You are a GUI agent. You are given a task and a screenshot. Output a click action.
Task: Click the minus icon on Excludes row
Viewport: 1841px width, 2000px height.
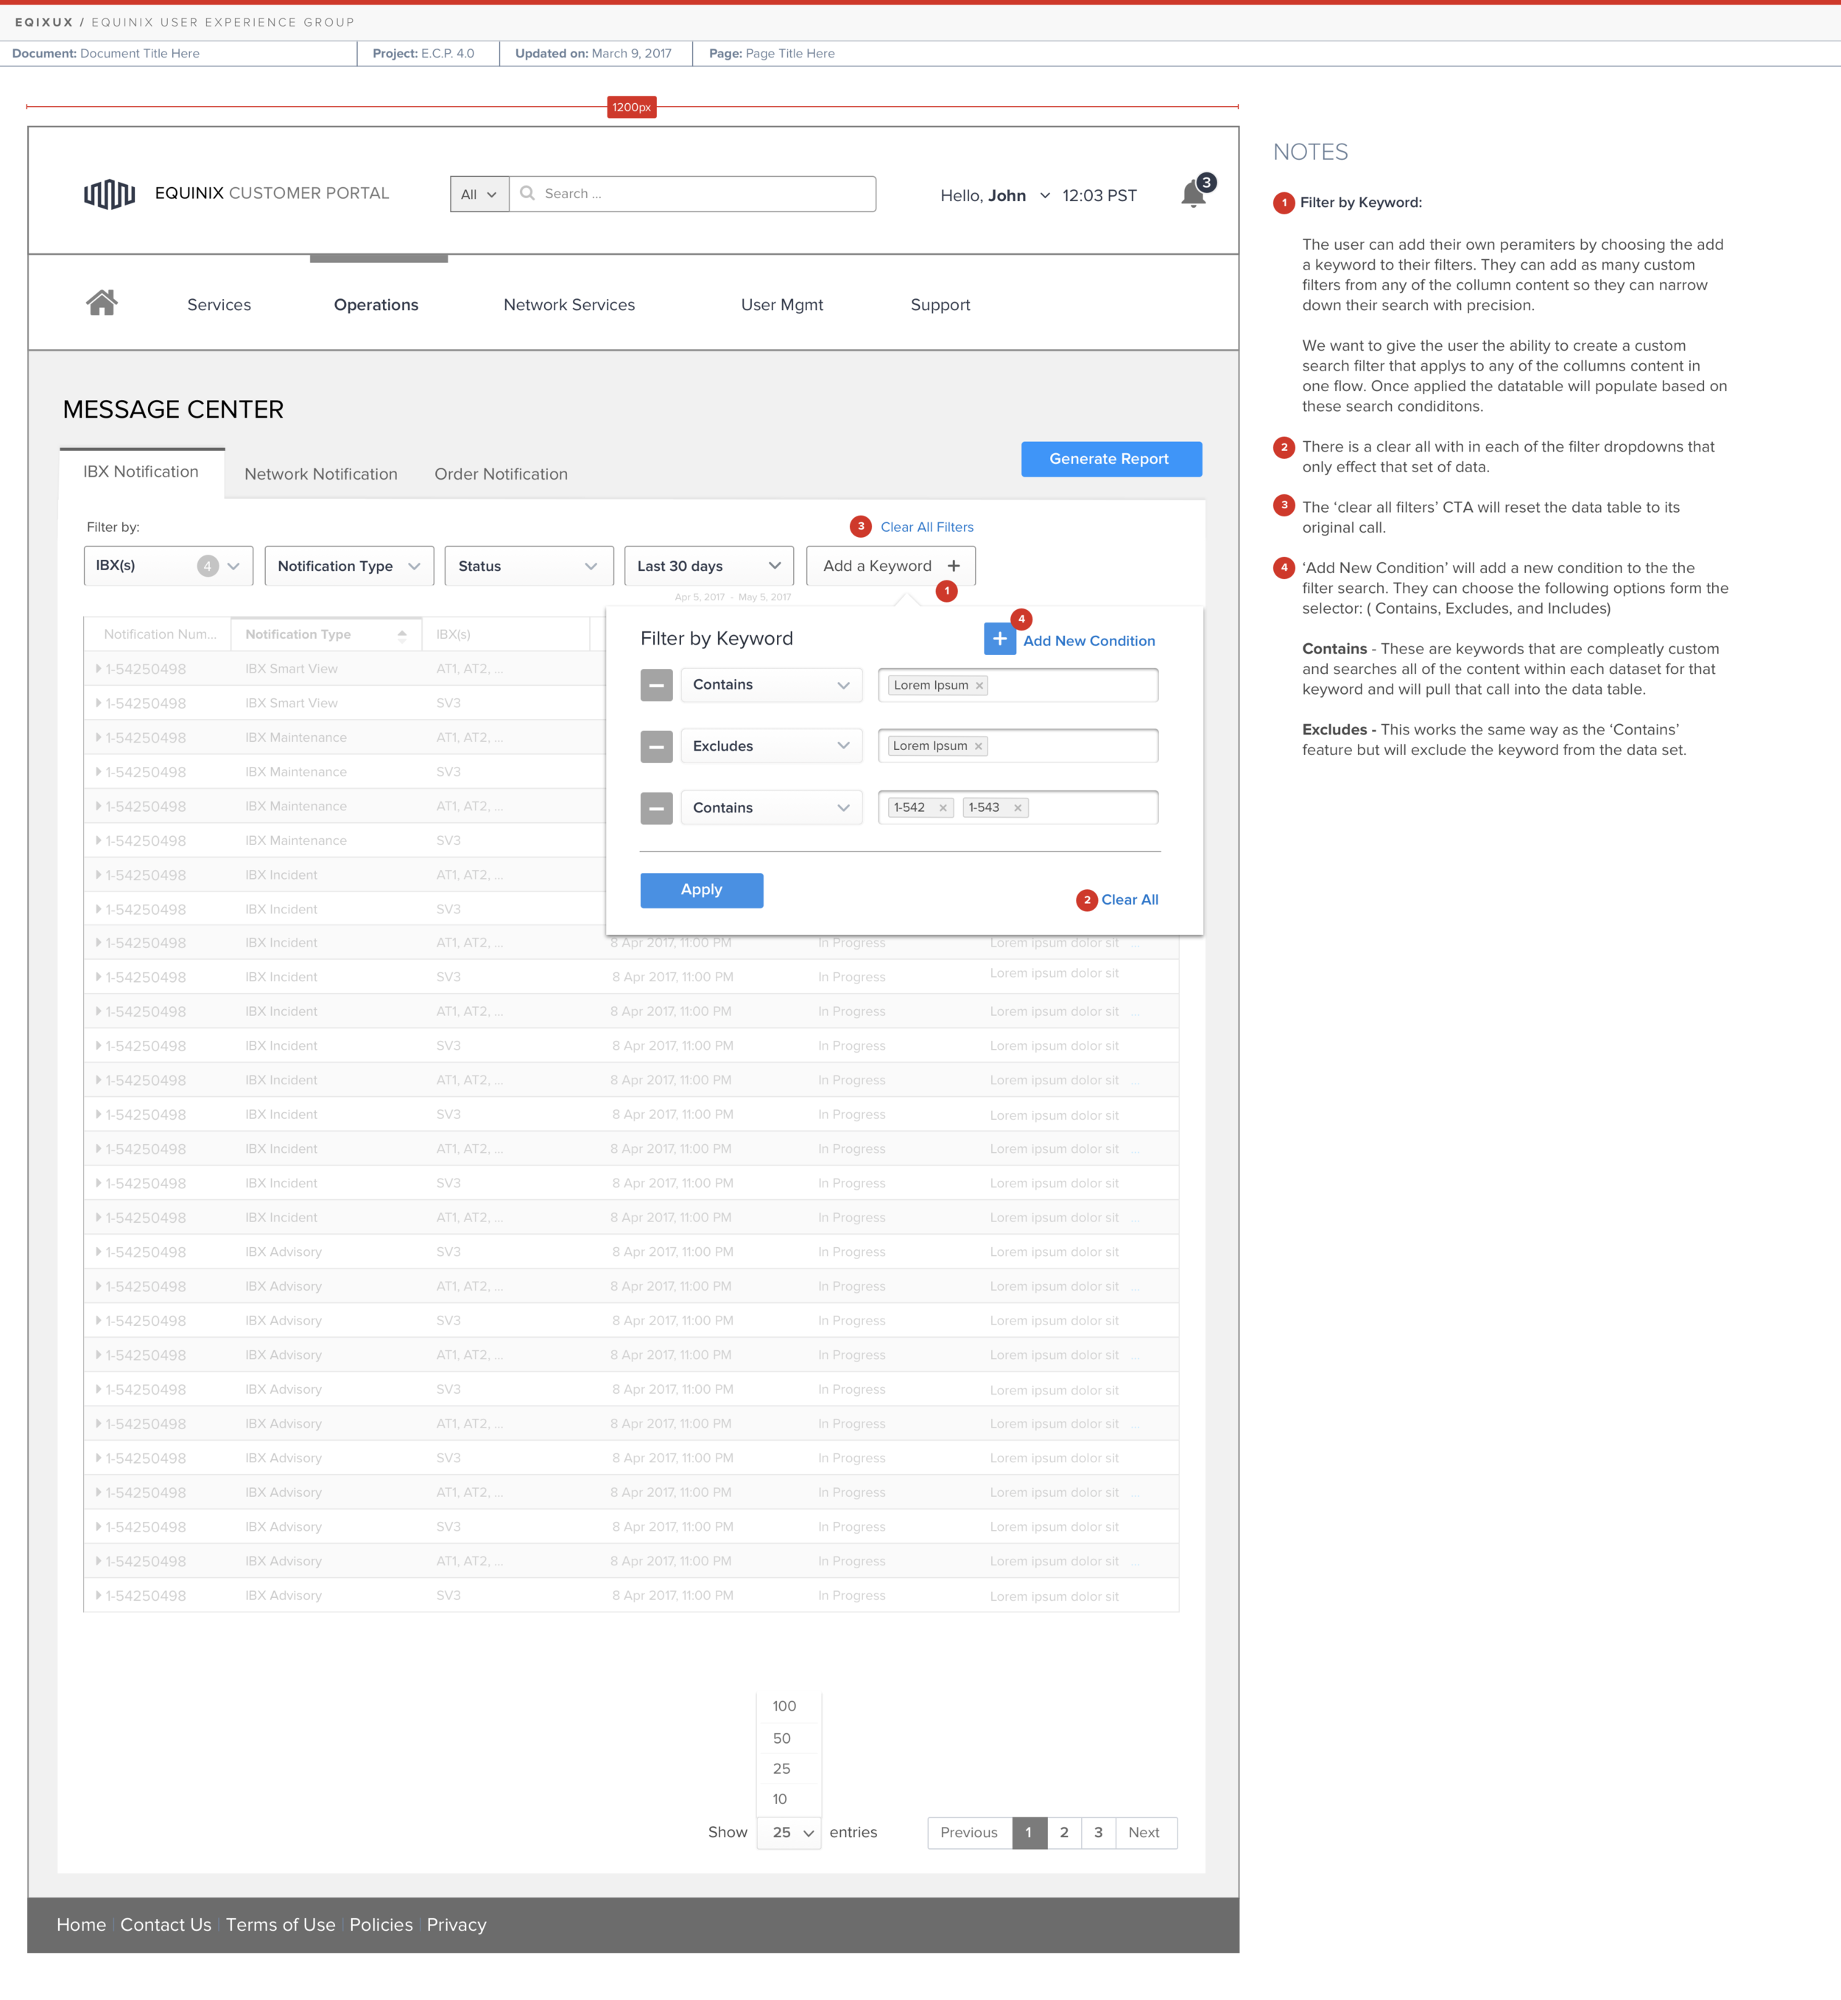655,745
